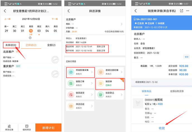
Task: Select date 04 on 周六
Action: coord(47,31)
